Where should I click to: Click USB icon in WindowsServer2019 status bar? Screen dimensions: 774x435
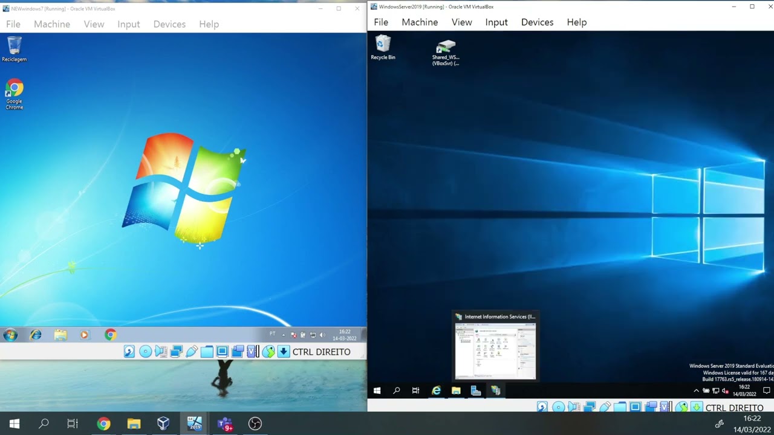(605, 407)
